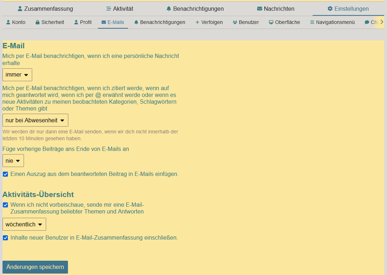Open the Benachrichtigungen settings subtab
387x275 pixels.
tap(160, 22)
